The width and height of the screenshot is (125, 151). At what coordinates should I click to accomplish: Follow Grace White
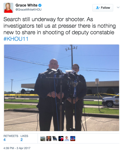(103, 8)
